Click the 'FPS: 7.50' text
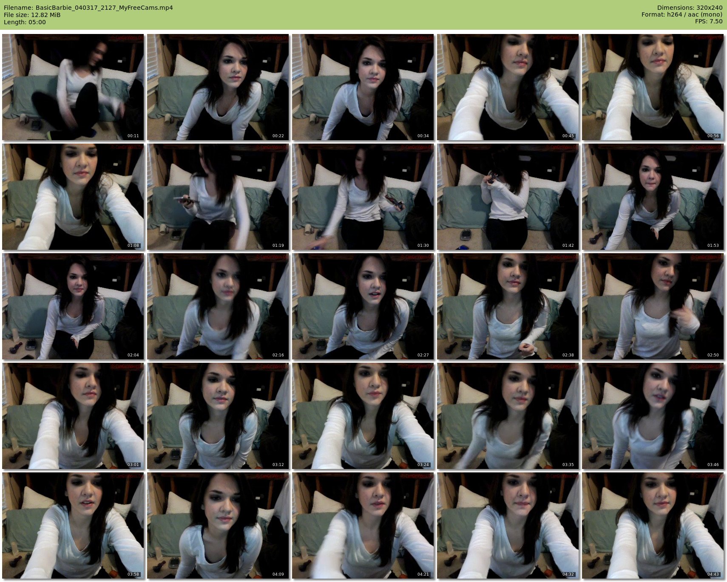This screenshot has width=727, height=582. [x=709, y=22]
